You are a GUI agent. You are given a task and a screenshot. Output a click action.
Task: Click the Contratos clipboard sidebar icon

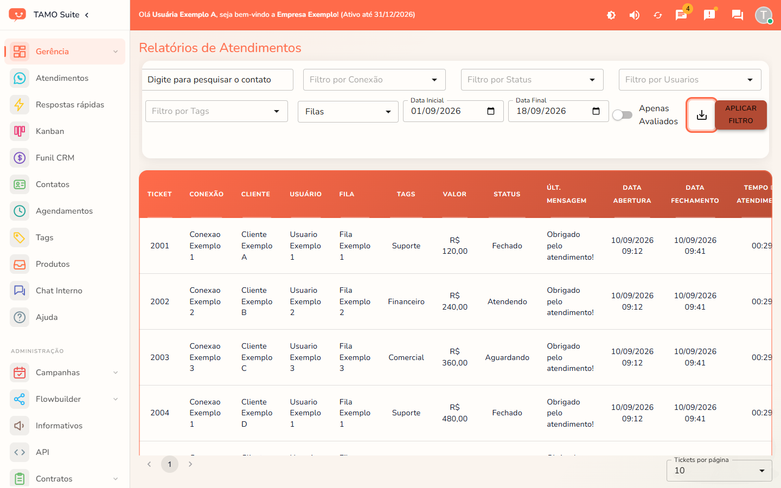[x=20, y=479]
